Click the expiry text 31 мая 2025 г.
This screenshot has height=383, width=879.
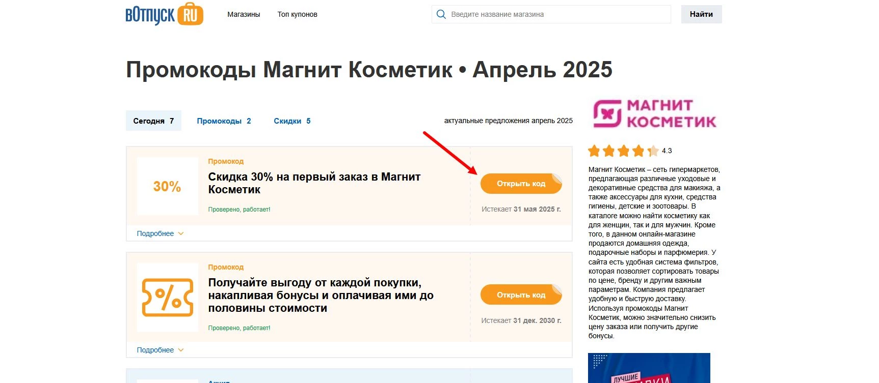tap(537, 209)
